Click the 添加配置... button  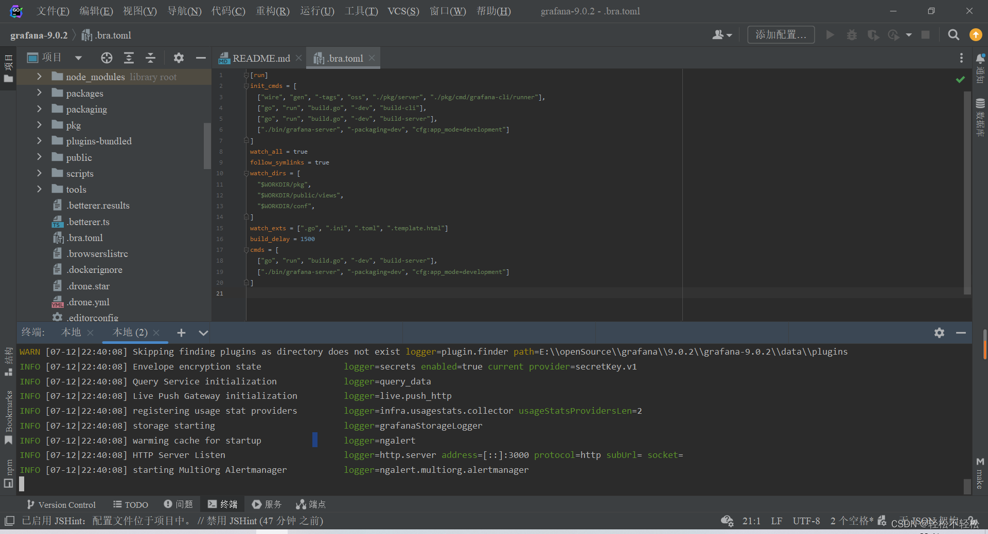click(781, 35)
